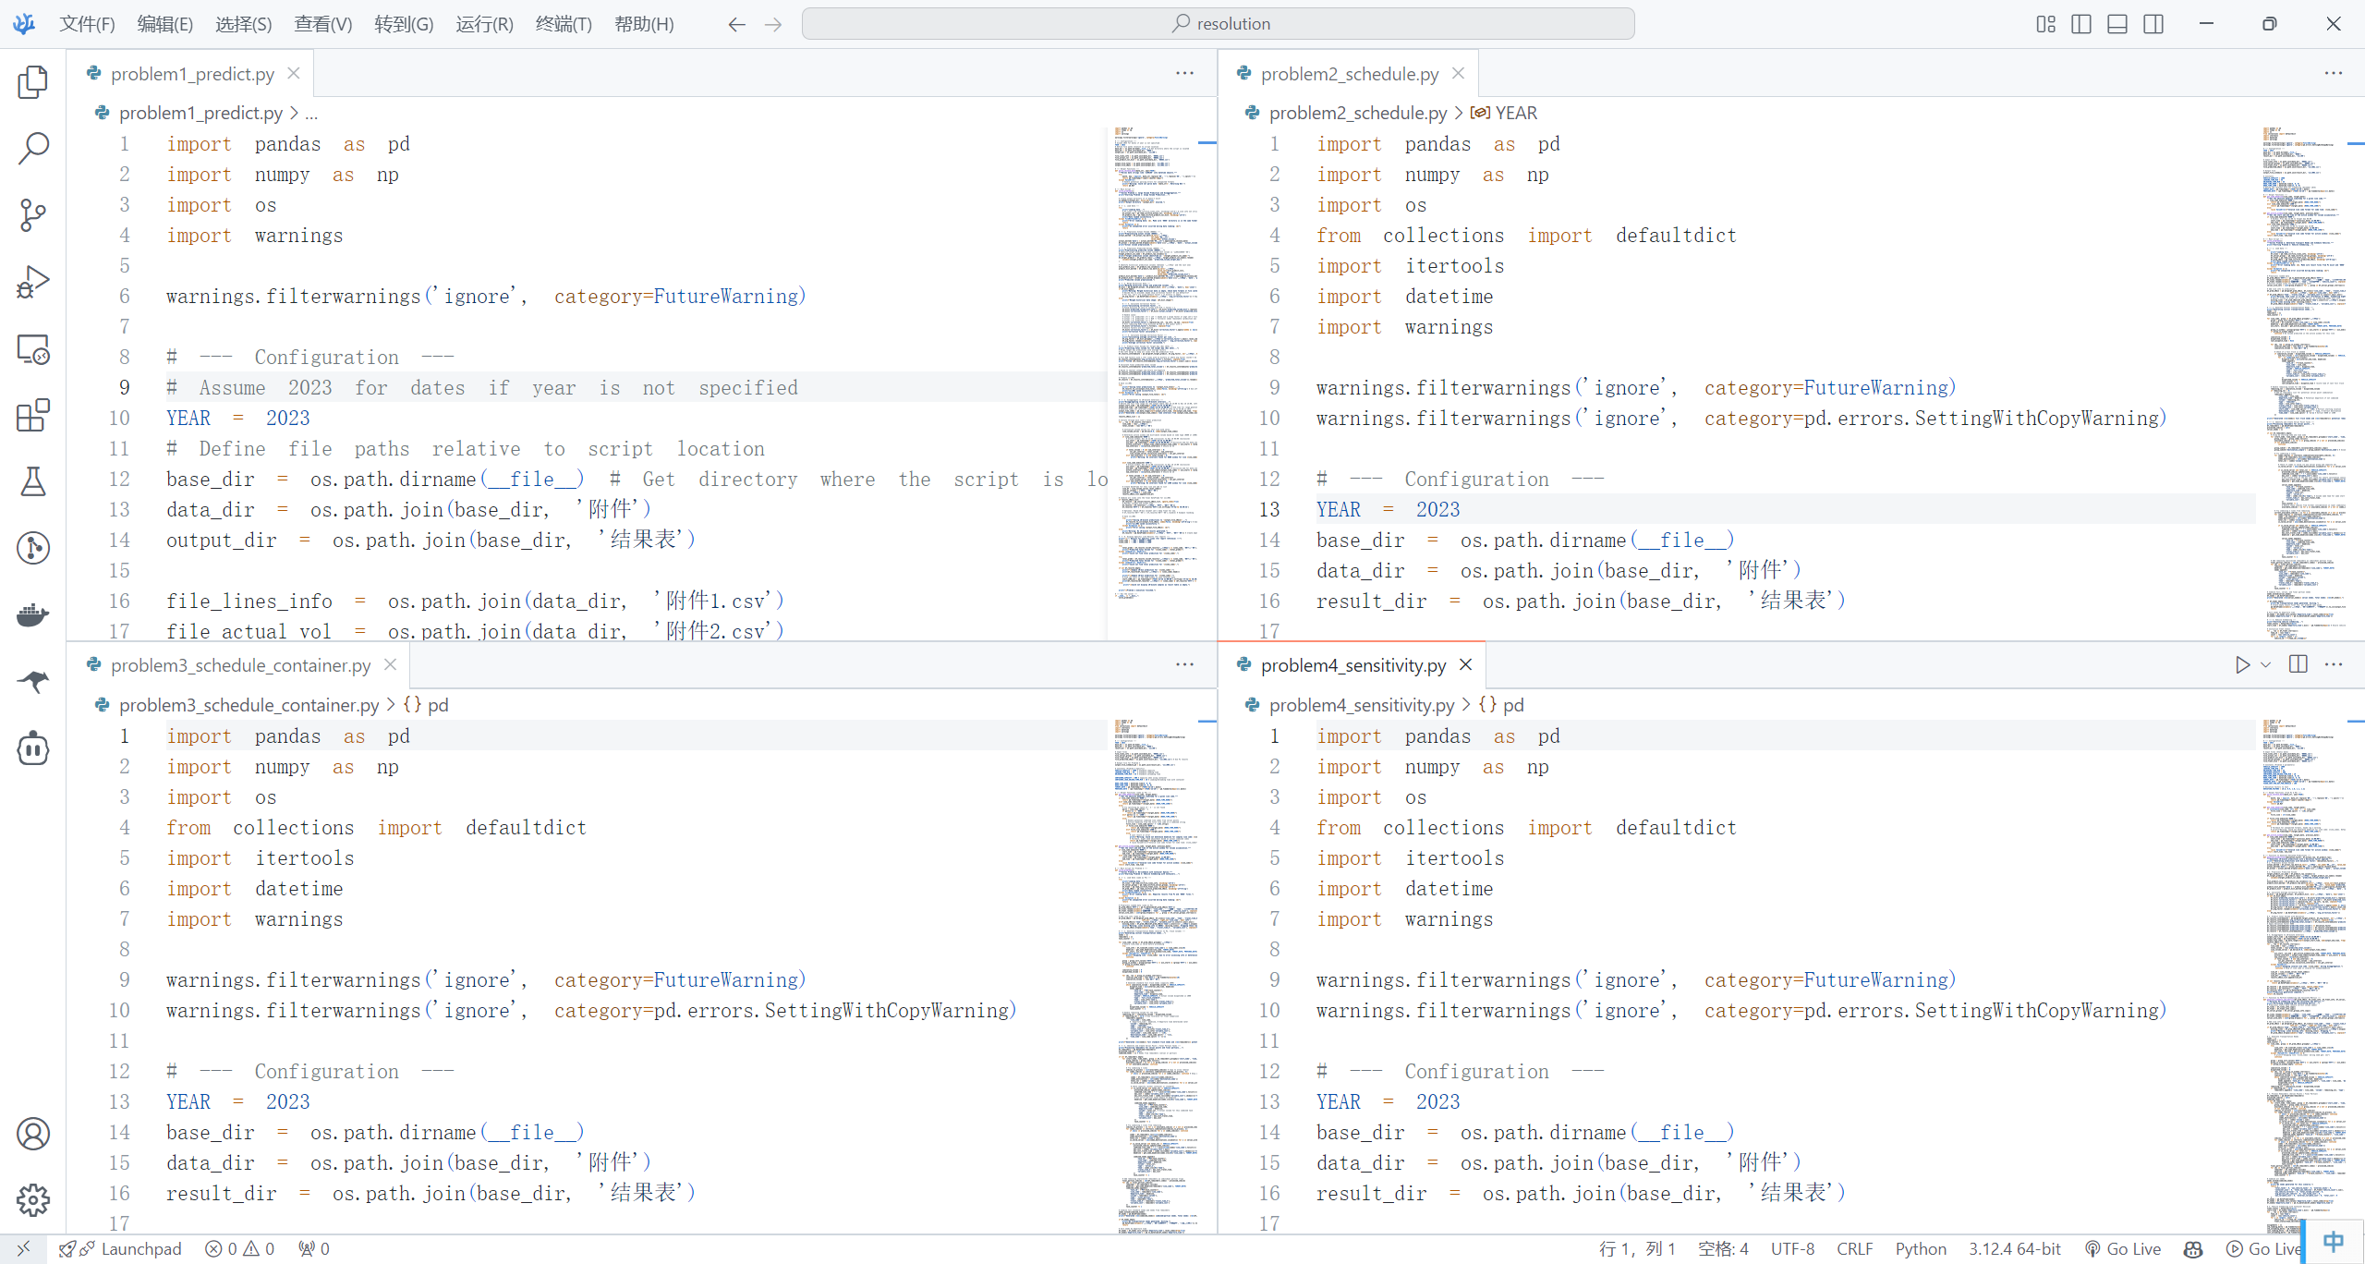The width and height of the screenshot is (2365, 1264).
Task: Click Go Live in status bar
Action: click(2123, 1248)
